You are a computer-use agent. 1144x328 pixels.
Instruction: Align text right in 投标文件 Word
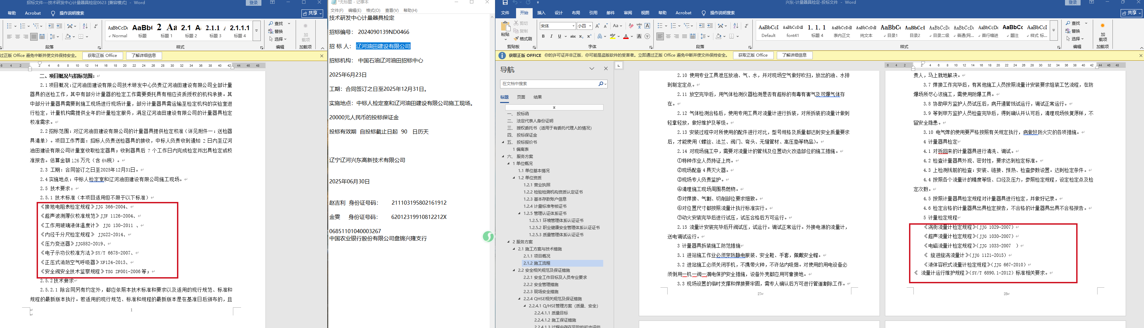676,36
